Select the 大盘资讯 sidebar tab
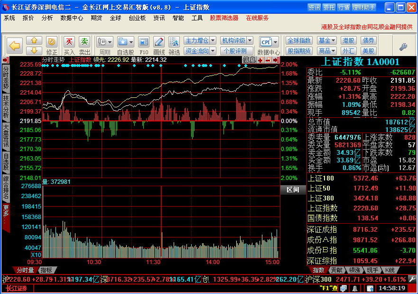 6,135
